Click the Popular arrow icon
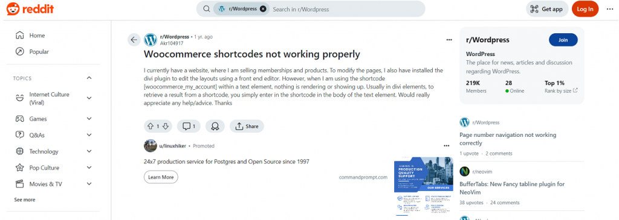 (19, 52)
